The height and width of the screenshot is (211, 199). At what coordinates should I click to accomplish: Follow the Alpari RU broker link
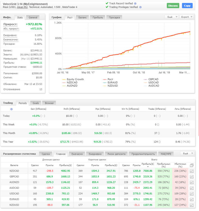coord(22,7)
